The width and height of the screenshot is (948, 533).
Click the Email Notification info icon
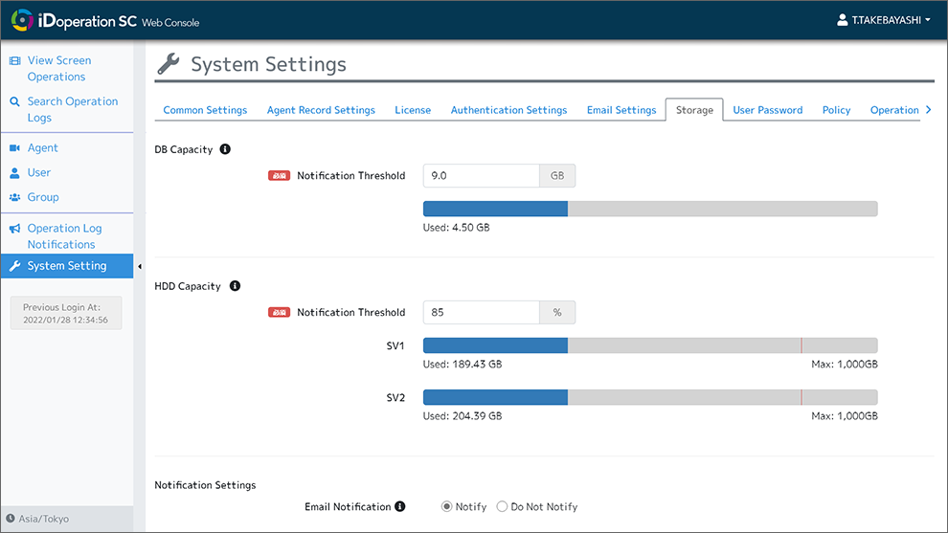point(400,506)
